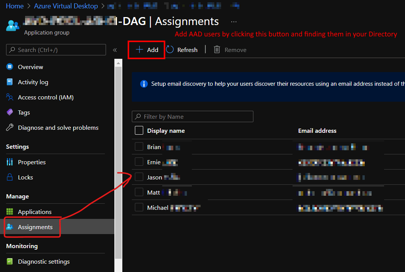Screen dimensions: 405x272
Task: Click the Refresh button label
Action: (x=187, y=50)
